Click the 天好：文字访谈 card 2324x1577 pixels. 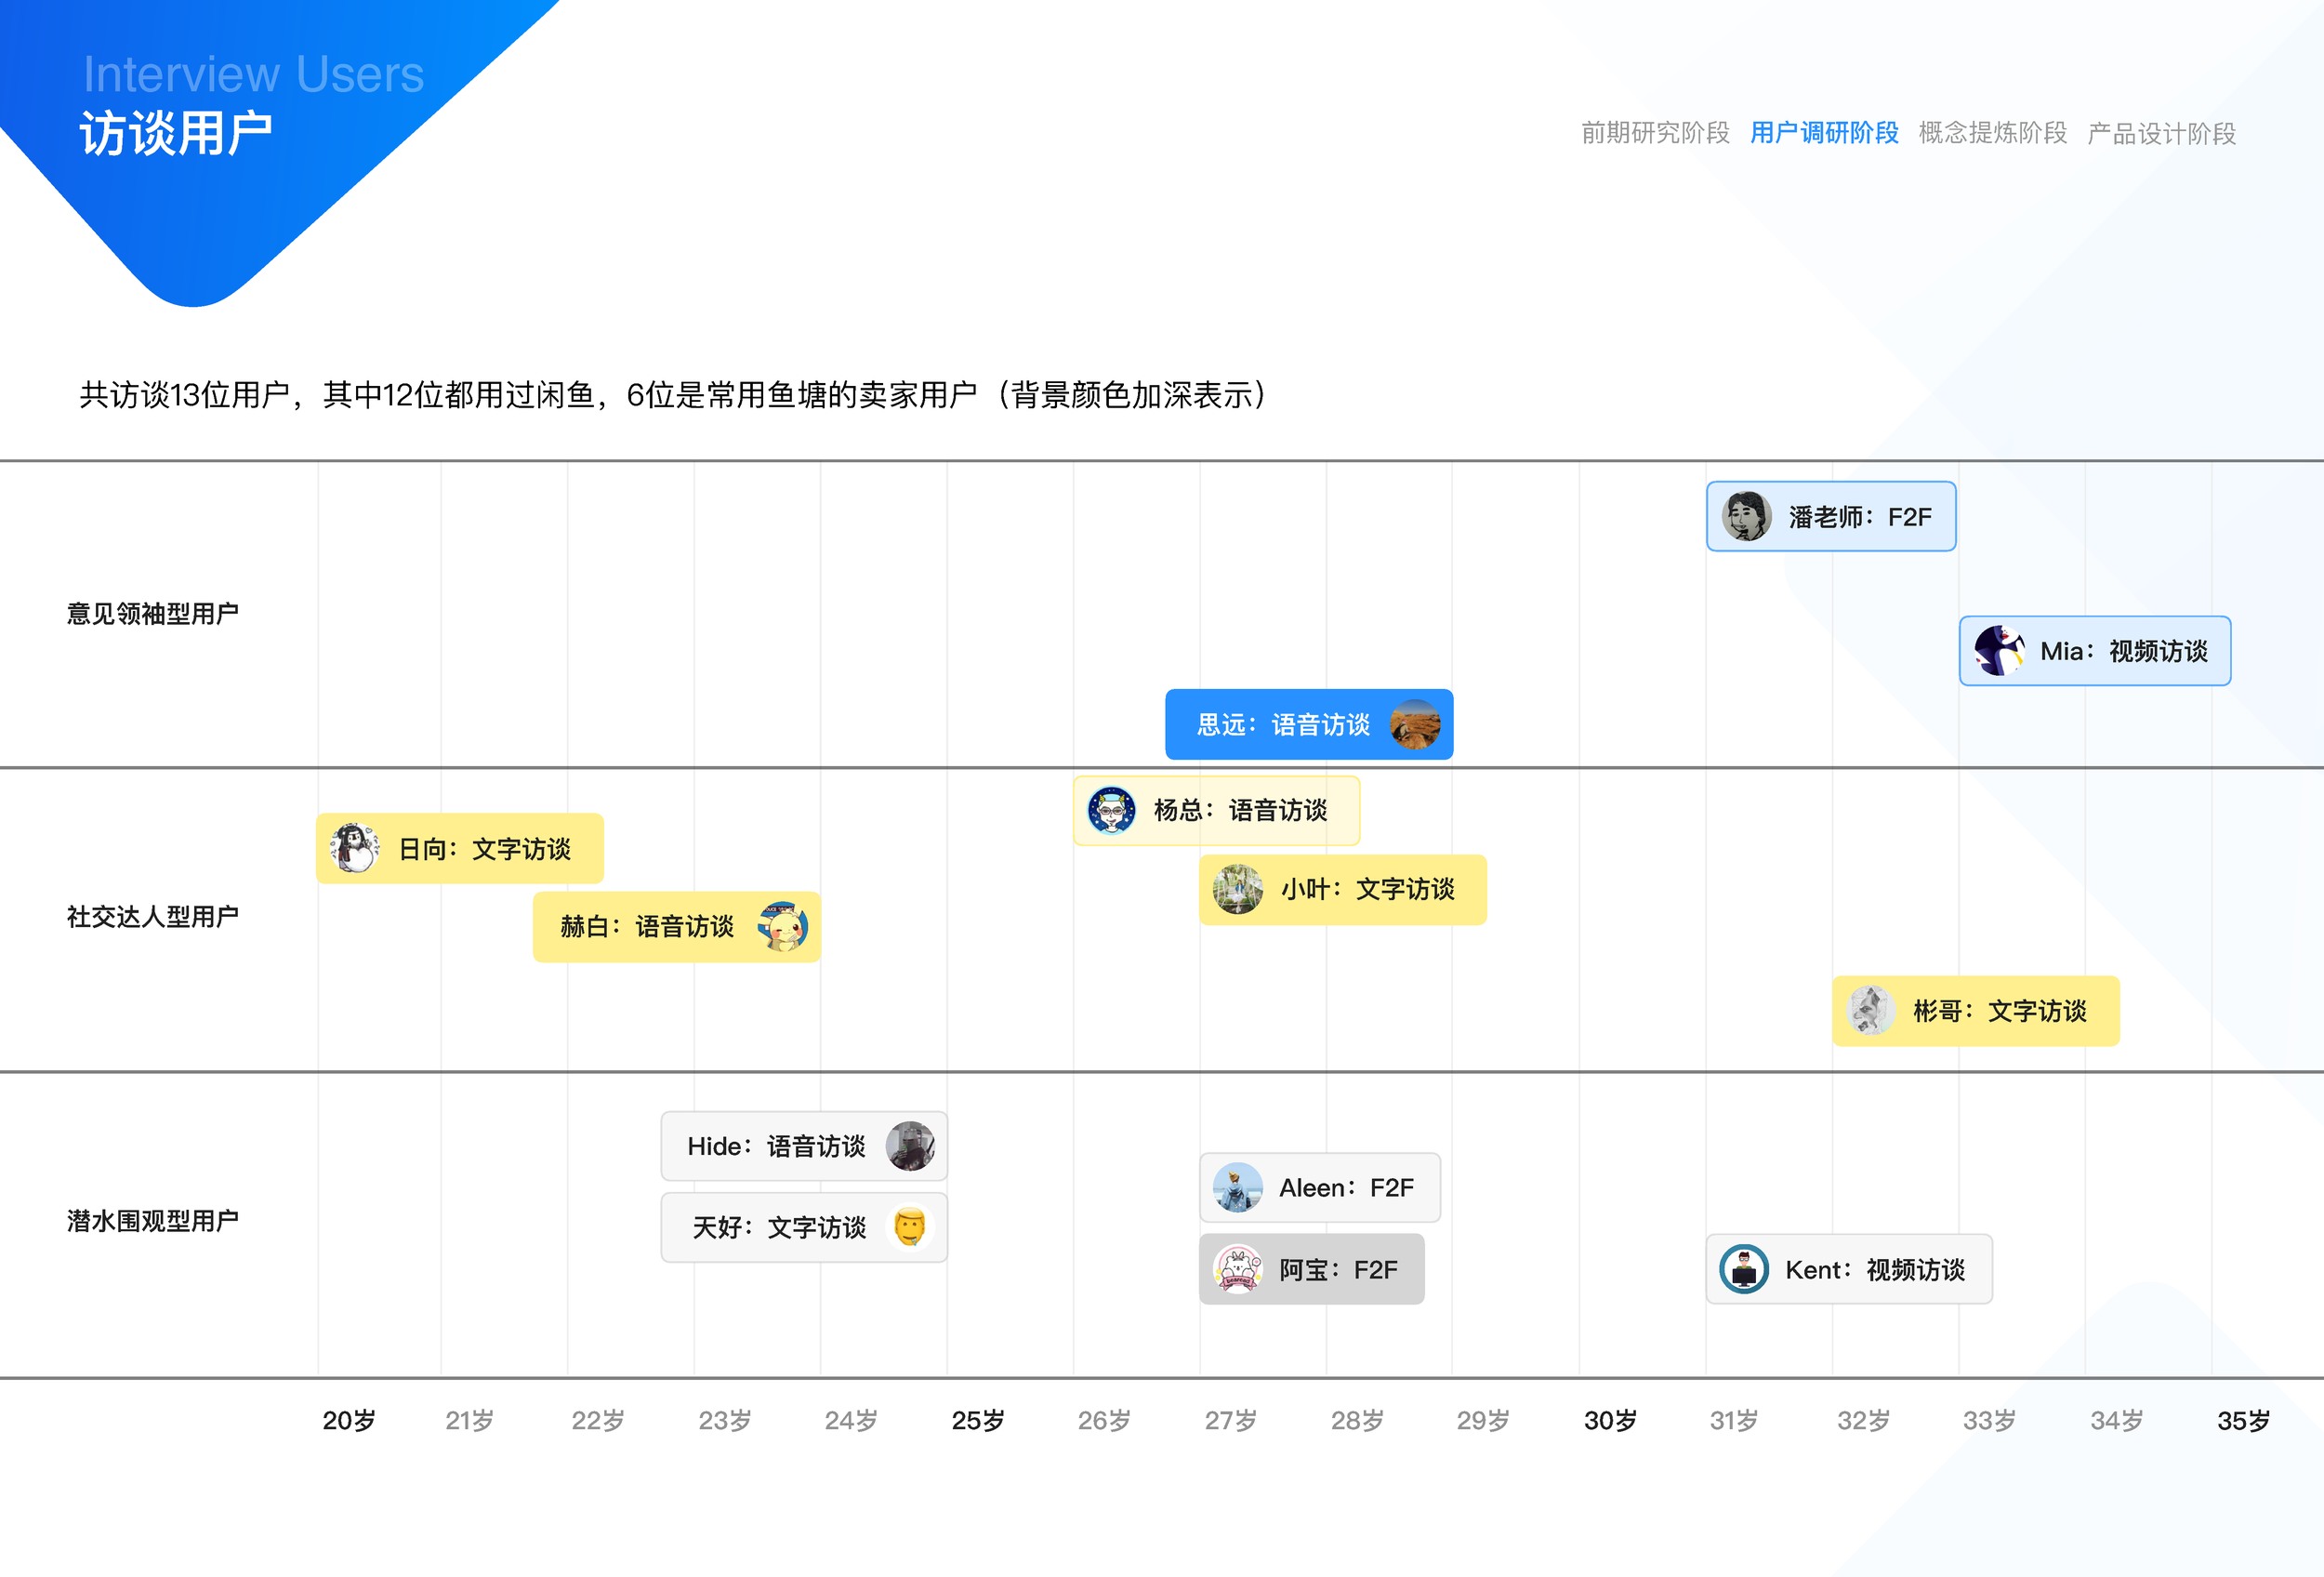804,1227
